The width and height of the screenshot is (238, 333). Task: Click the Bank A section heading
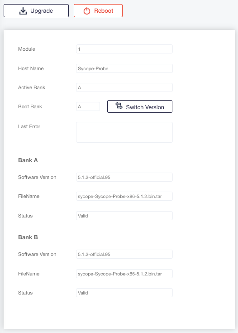tap(28, 160)
